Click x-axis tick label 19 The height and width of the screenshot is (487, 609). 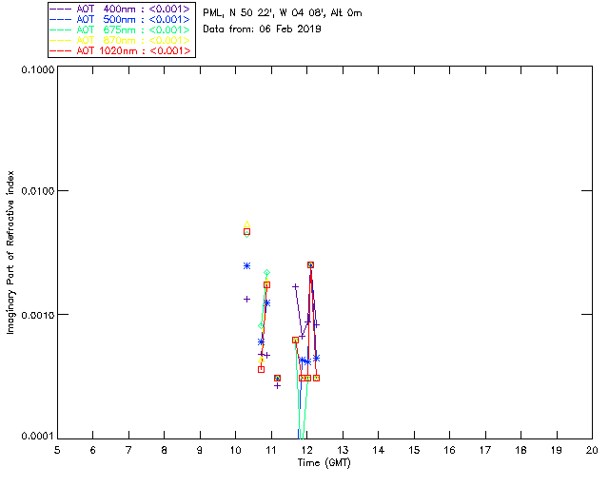click(557, 450)
